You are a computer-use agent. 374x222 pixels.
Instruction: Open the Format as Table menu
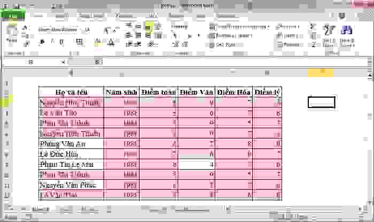pyautogui.click(x=231, y=36)
